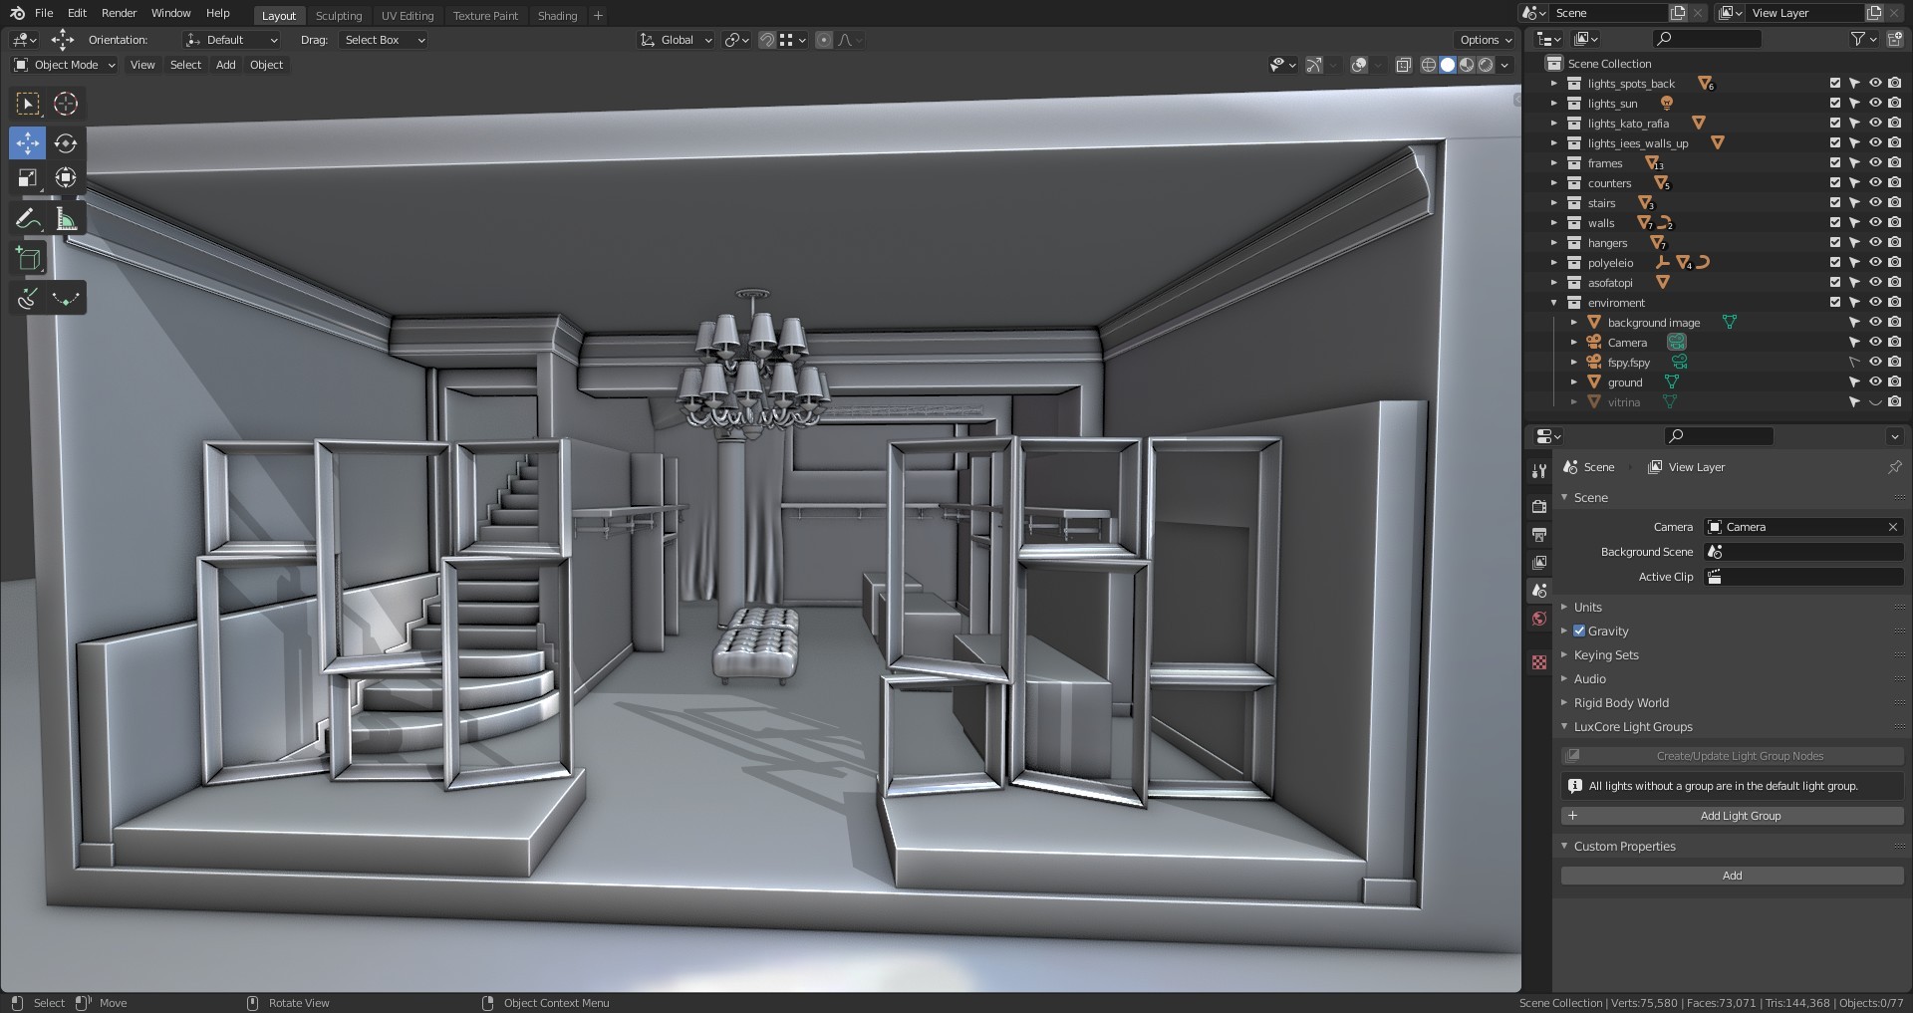Click the Add custom property button

click(x=1732, y=876)
